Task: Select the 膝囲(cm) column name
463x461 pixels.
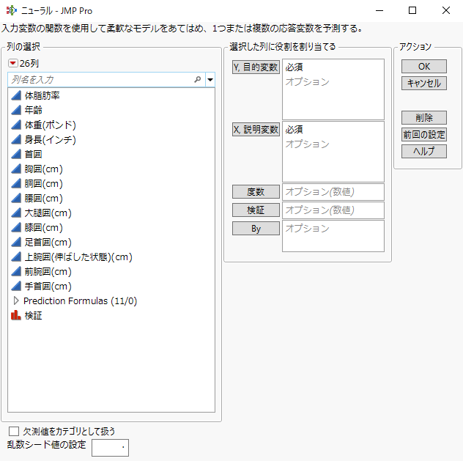Action: click(x=44, y=227)
